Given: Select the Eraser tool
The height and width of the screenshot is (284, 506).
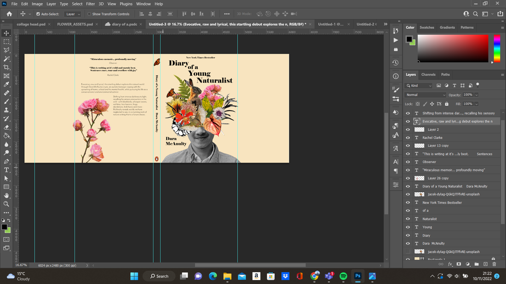Looking at the screenshot, I should [6, 127].
